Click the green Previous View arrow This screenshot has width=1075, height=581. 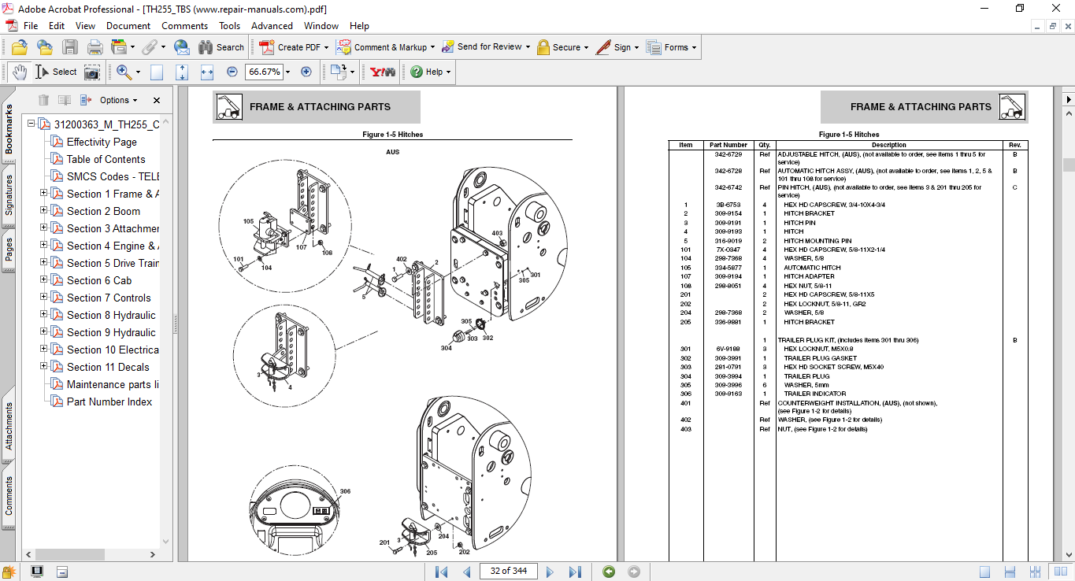[x=609, y=572]
